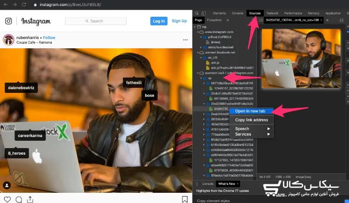Image resolution: width=349 pixels, height=203 pixels.
Task: Collapse the d2f6fd440c9f957 folder
Action: tap(204, 155)
